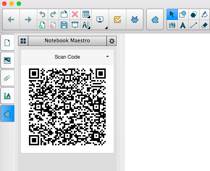210x171 pixels.
Task: Undo the last action
Action: [42, 14]
